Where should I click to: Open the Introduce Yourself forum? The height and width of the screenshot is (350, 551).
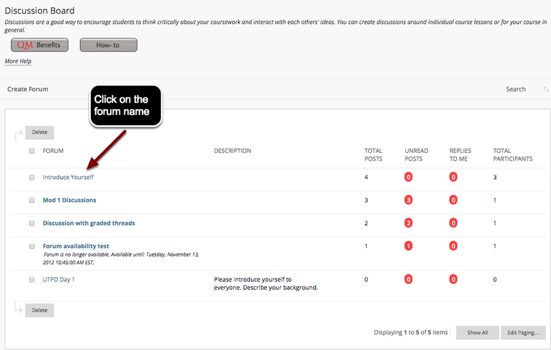(x=68, y=177)
